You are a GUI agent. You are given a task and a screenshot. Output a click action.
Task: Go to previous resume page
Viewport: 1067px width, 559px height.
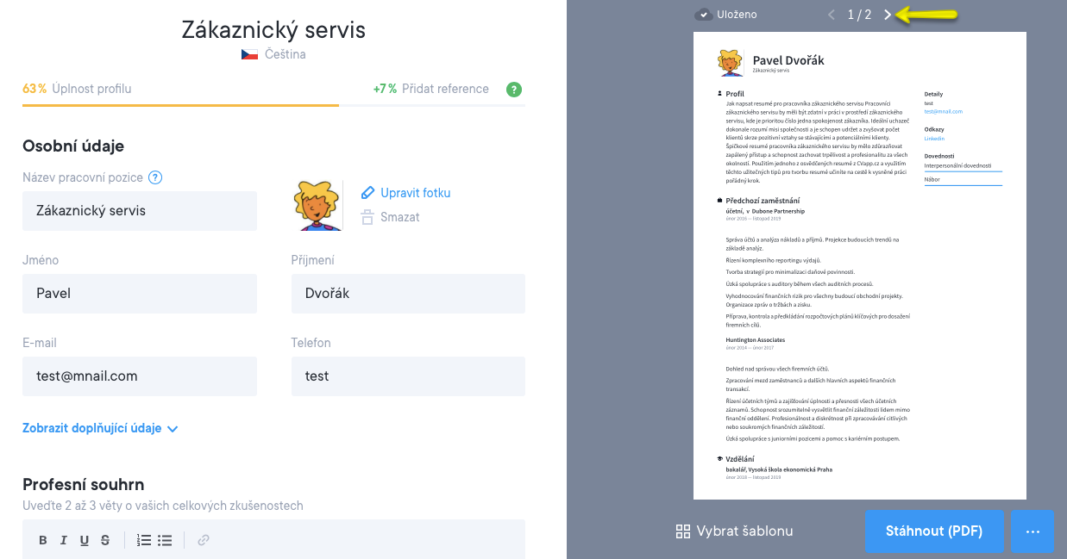point(832,15)
